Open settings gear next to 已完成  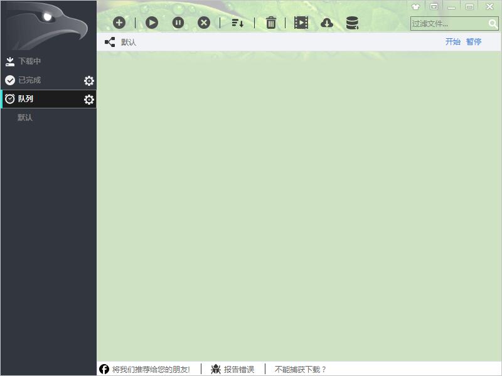pyautogui.click(x=89, y=81)
